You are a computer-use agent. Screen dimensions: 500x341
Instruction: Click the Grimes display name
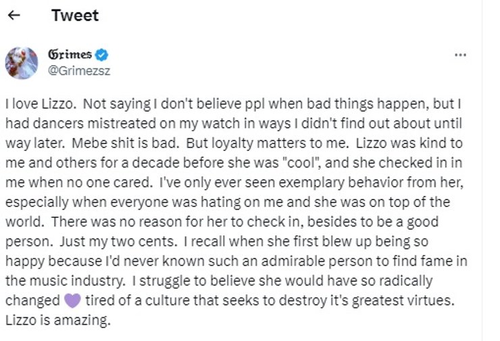click(x=70, y=55)
